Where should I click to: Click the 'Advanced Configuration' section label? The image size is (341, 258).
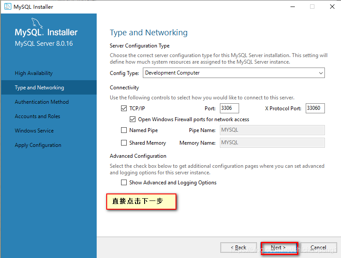pos(138,156)
